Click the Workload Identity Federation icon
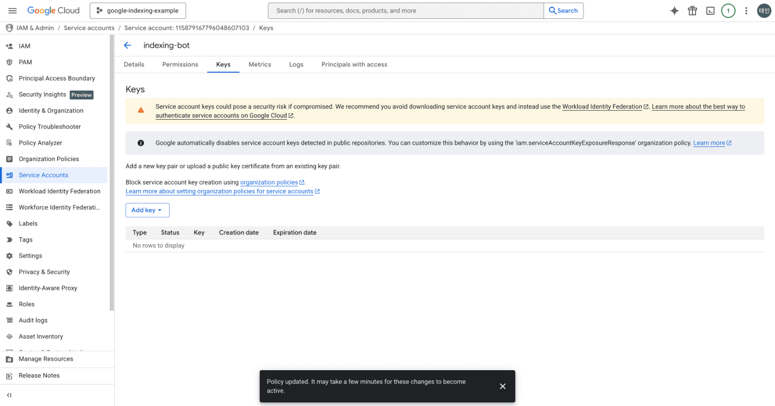Image resolution: width=775 pixels, height=406 pixels. [x=9, y=191]
